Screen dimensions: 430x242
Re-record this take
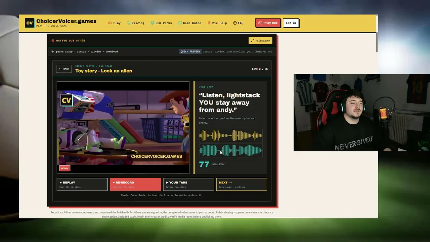tap(135, 184)
